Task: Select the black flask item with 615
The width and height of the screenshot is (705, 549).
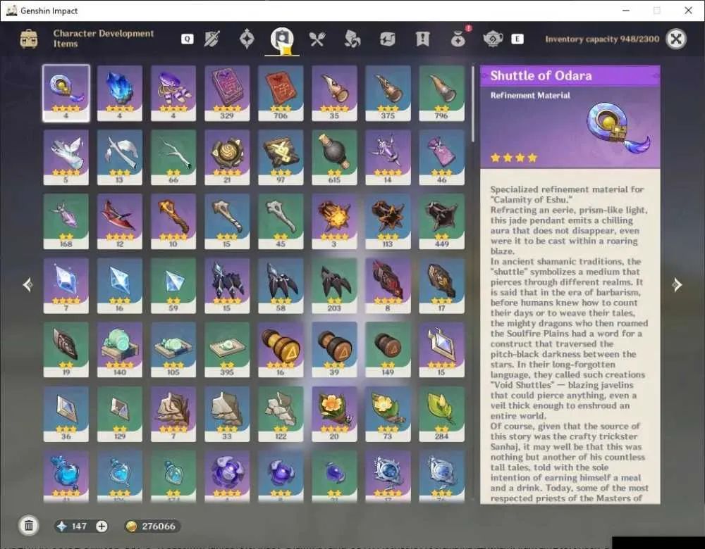Action: click(x=334, y=157)
